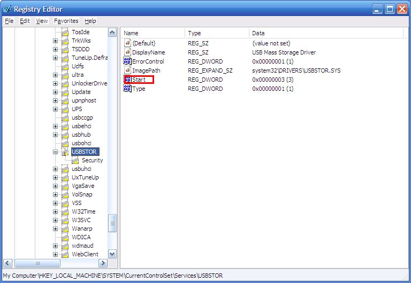This screenshot has width=411, height=283.
Task: Click the UPS folder icon
Action: point(65,109)
